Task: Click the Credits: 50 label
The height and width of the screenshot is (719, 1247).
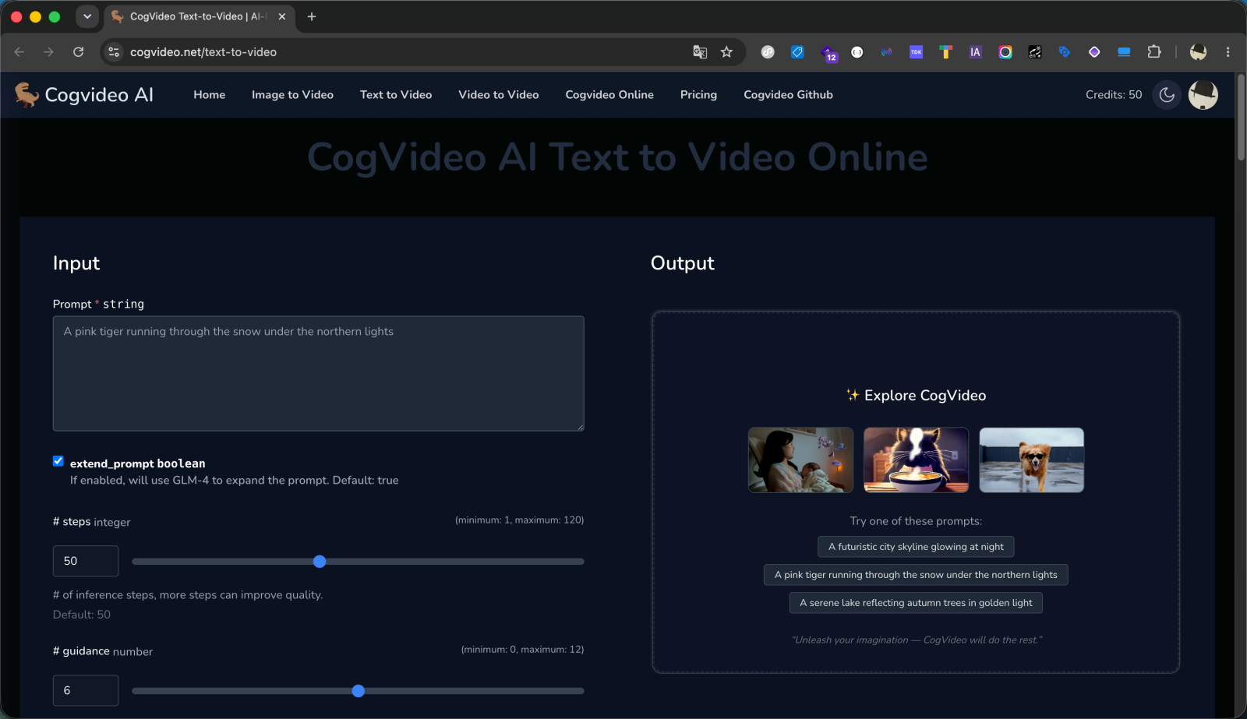Action: click(x=1114, y=95)
